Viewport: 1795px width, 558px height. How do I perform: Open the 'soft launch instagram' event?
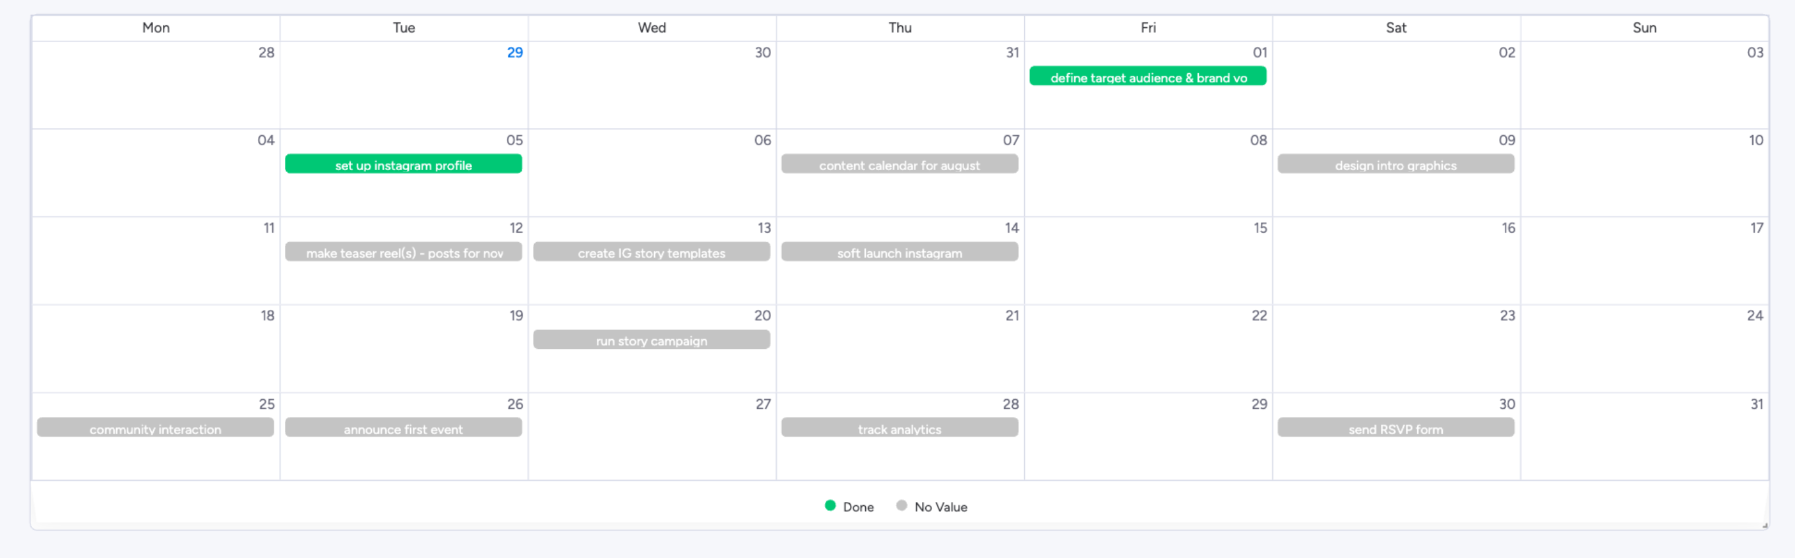pos(899,252)
